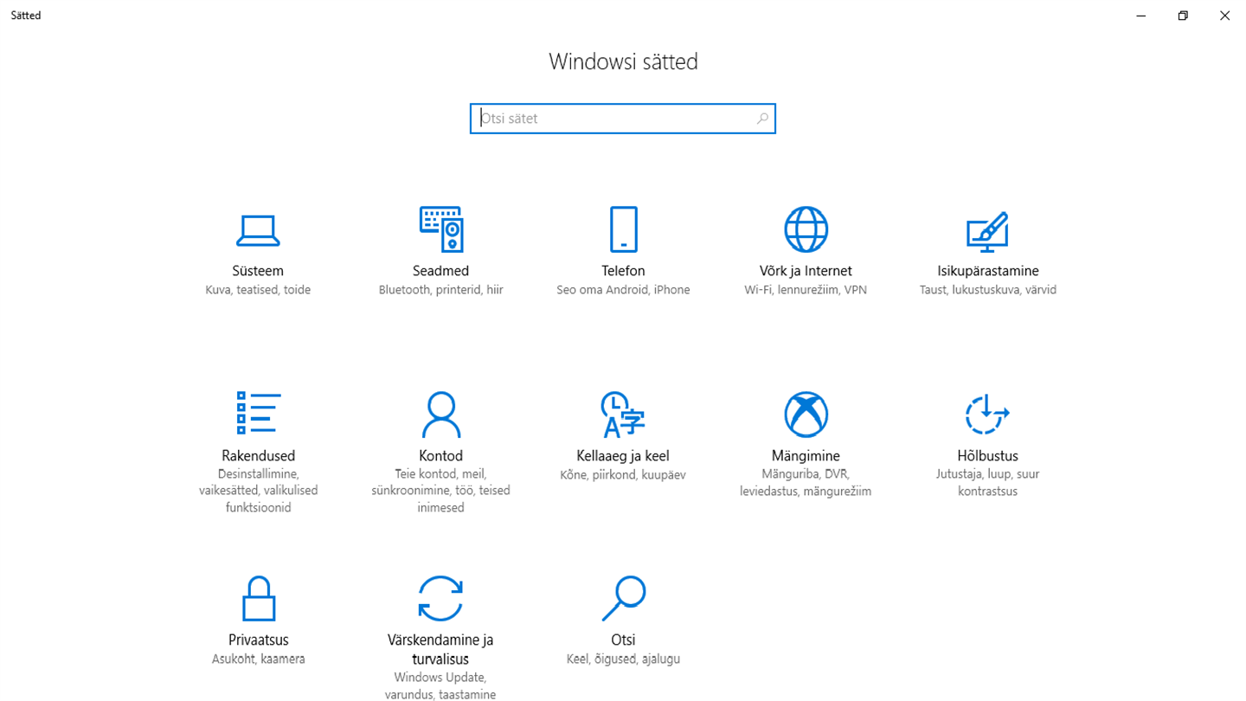Focus the Otsi sätet search field
Screen dimensions: 1246x701
click(623, 119)
